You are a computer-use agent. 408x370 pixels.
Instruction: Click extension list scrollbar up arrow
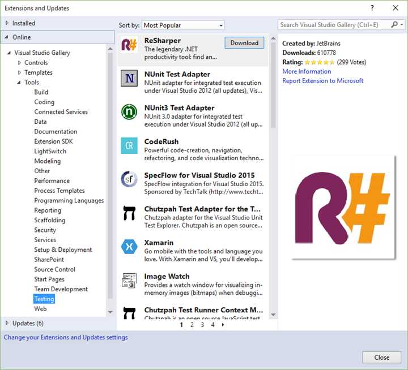pos(273,38)
